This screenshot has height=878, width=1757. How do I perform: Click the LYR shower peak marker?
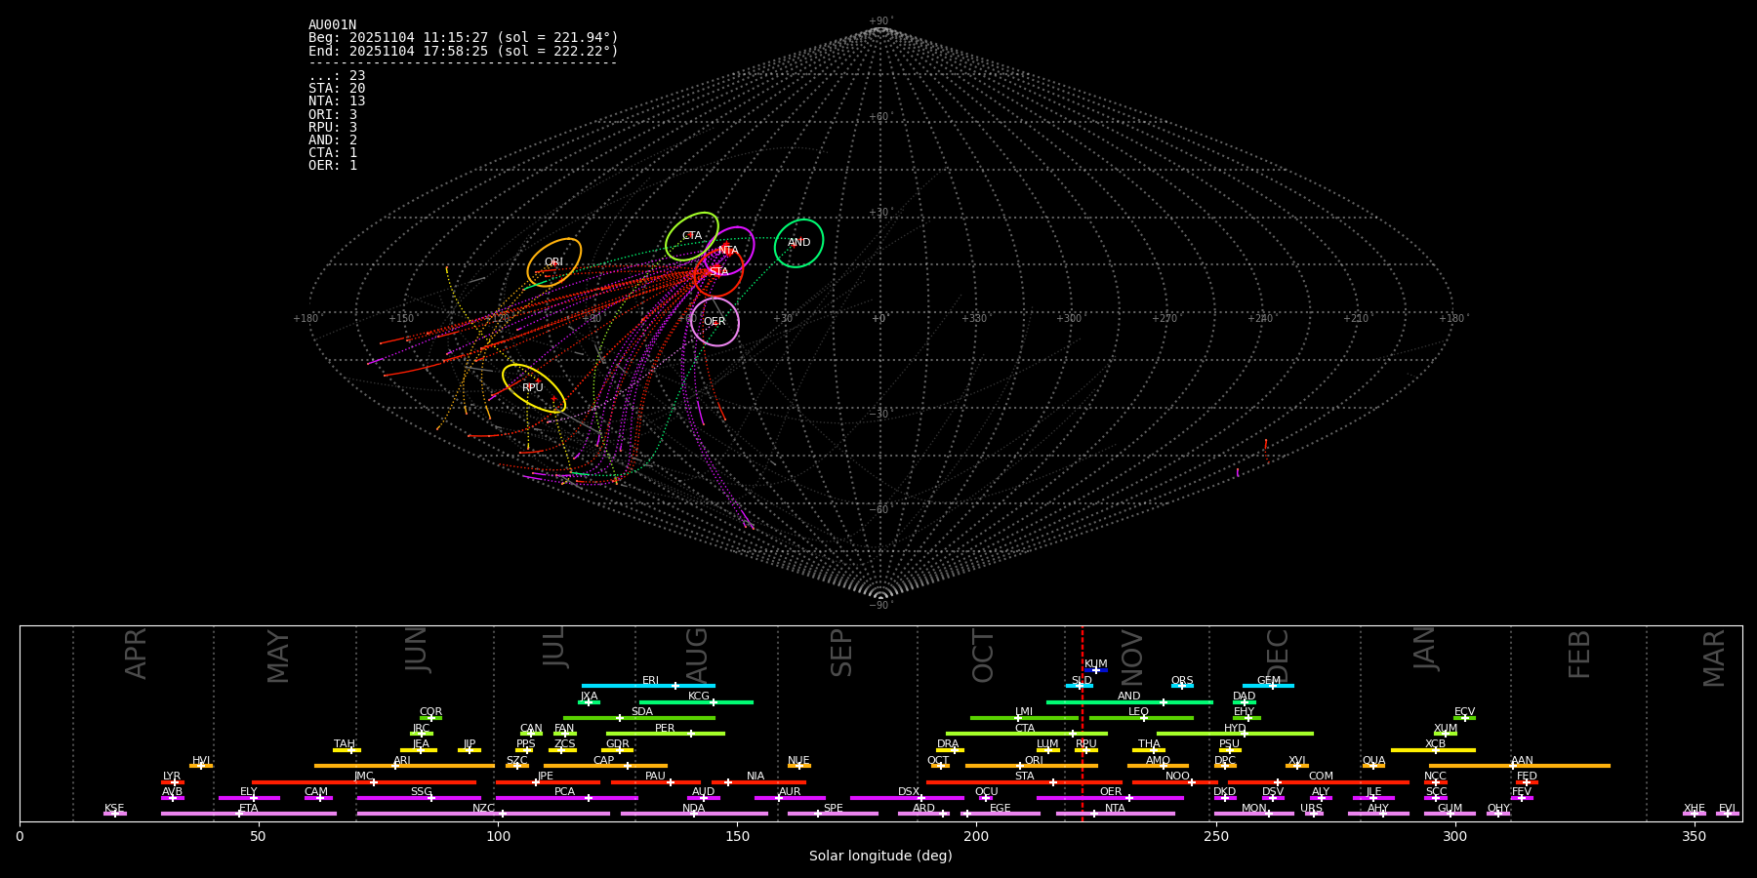[173, 781]
